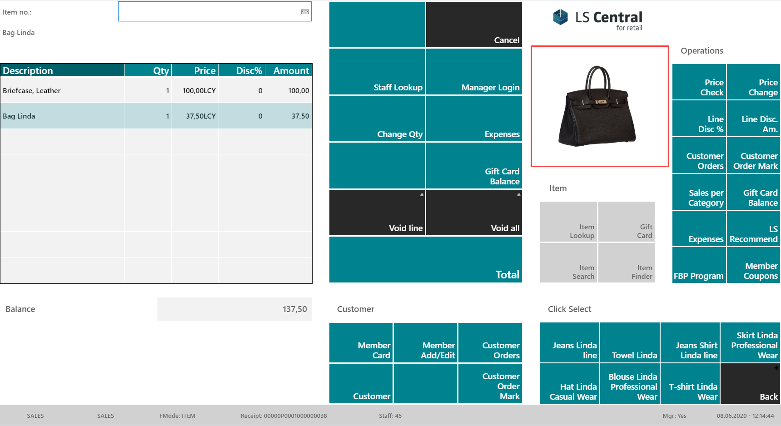Image resolution: width=781 pixels, height=426 pixels.
Task: Select the Bag Linda line in the receipt grid
Action: (x=156, y=116)
